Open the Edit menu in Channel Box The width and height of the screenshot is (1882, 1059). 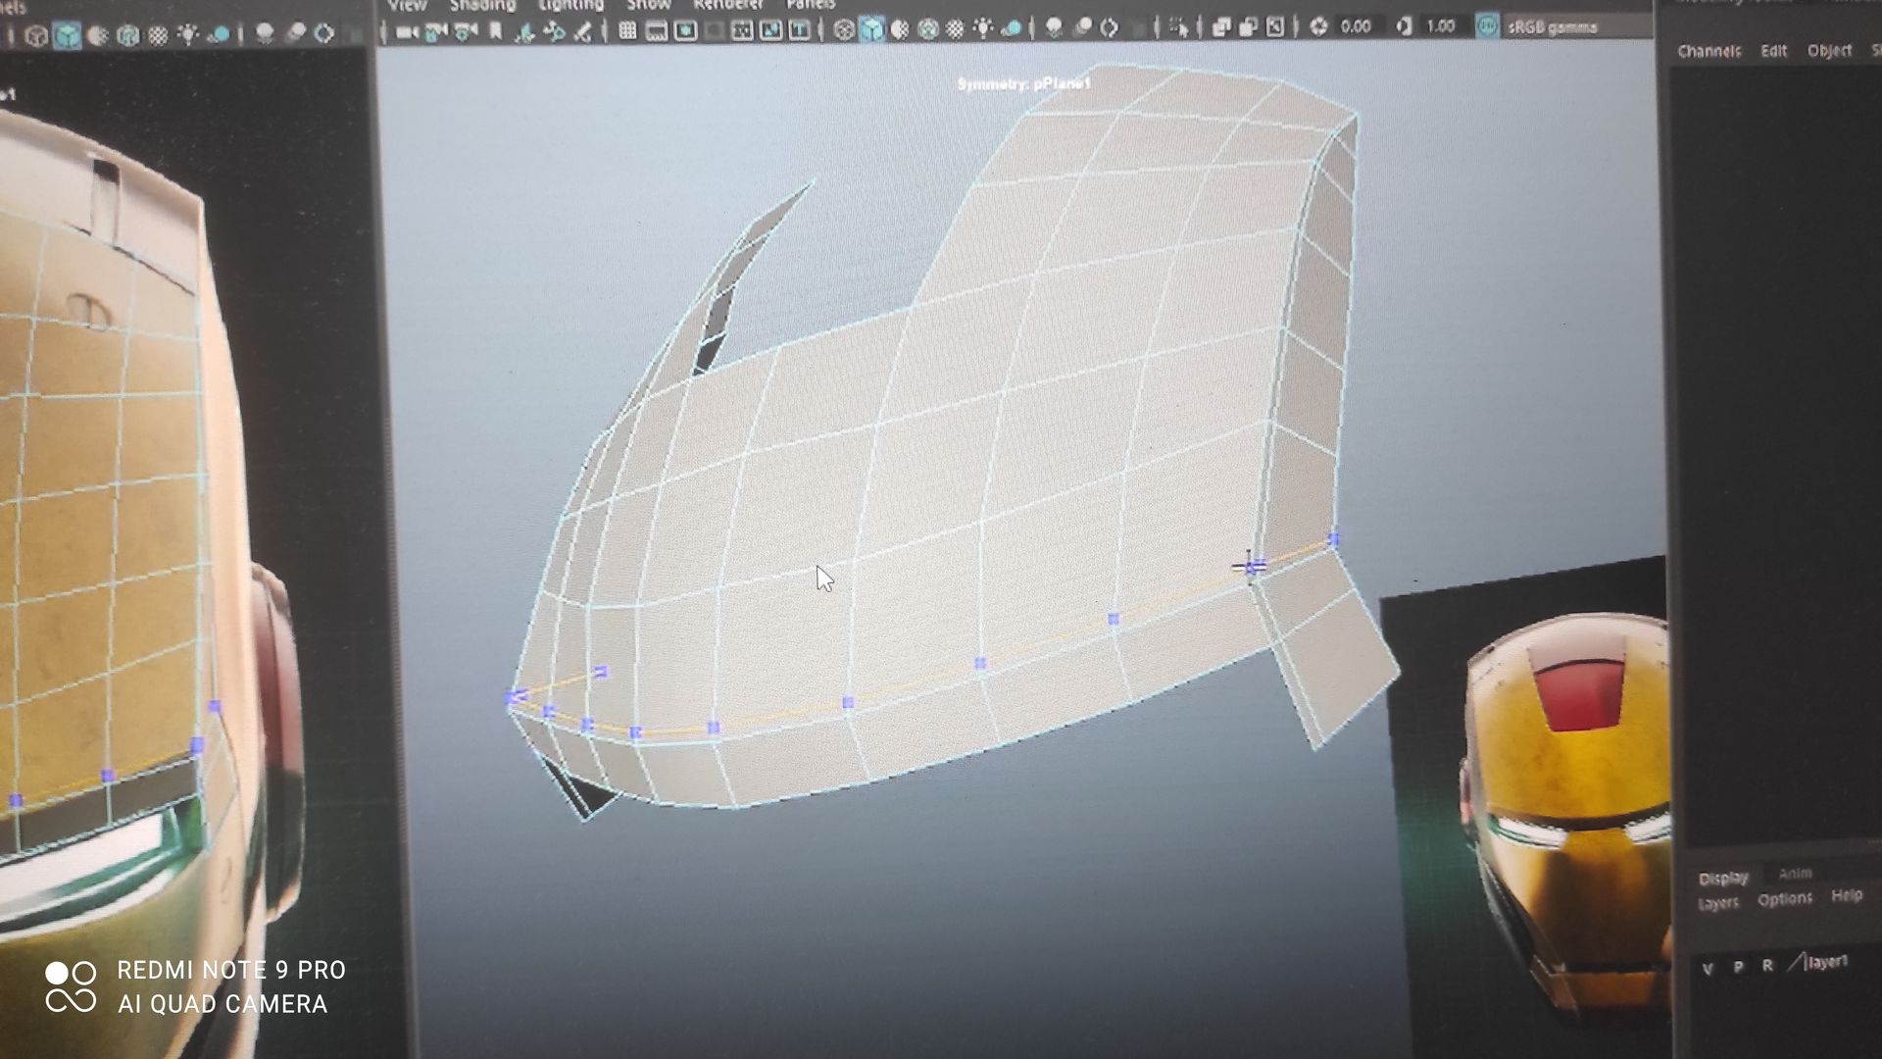click(x=1773, y=51)
